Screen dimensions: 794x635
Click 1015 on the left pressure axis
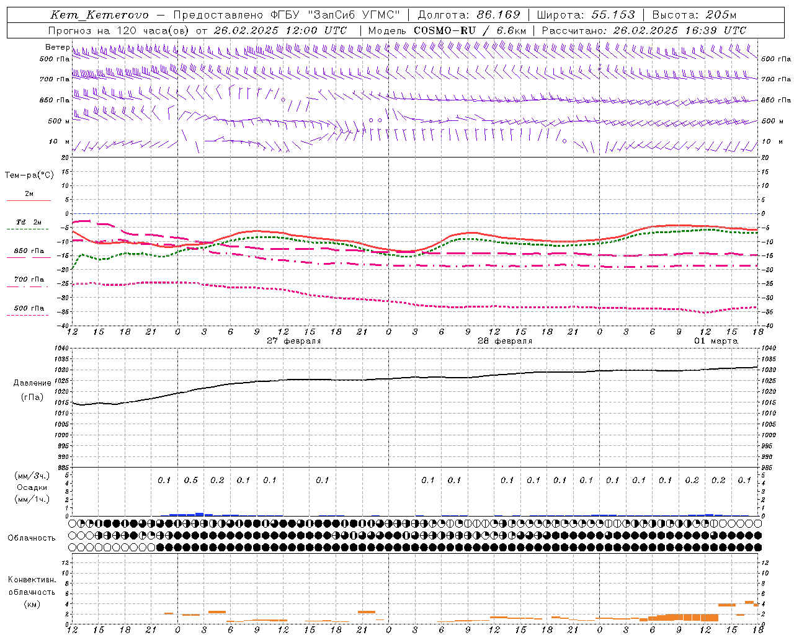tap(61, 402)
